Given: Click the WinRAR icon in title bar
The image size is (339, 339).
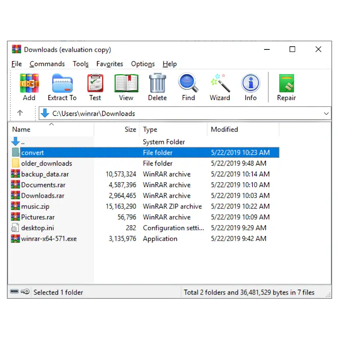Looking at the screenshot, I should coord(17,49).
